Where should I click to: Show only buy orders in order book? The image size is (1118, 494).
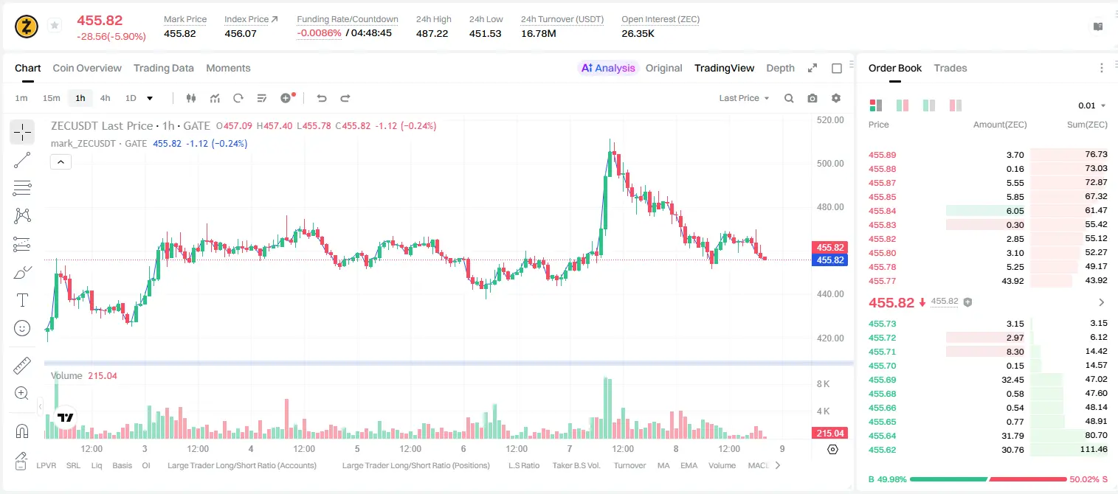[929, 105]
